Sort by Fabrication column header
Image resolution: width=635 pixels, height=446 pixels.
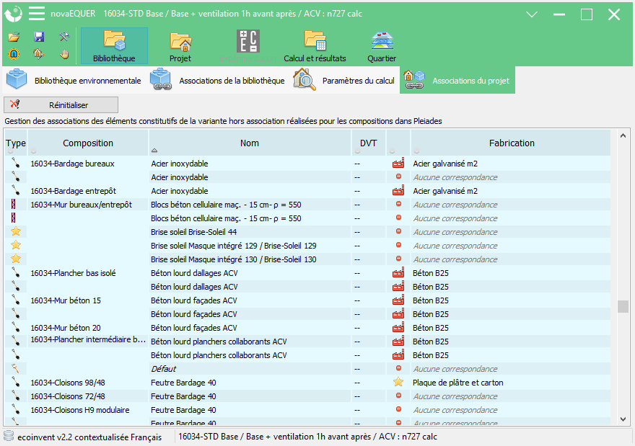[x=511, y=143]
